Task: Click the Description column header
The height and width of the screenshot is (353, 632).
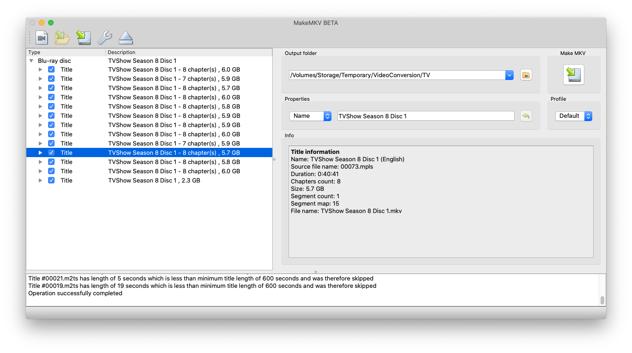Action: (x=189, y=52)
